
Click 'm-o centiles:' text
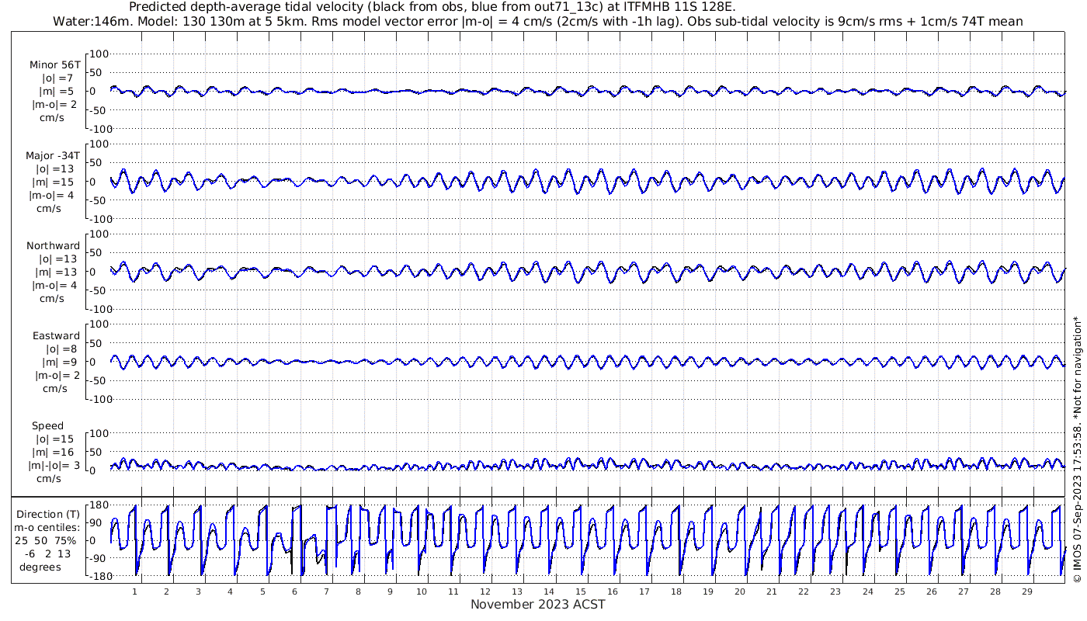click(x=48, y=527)
